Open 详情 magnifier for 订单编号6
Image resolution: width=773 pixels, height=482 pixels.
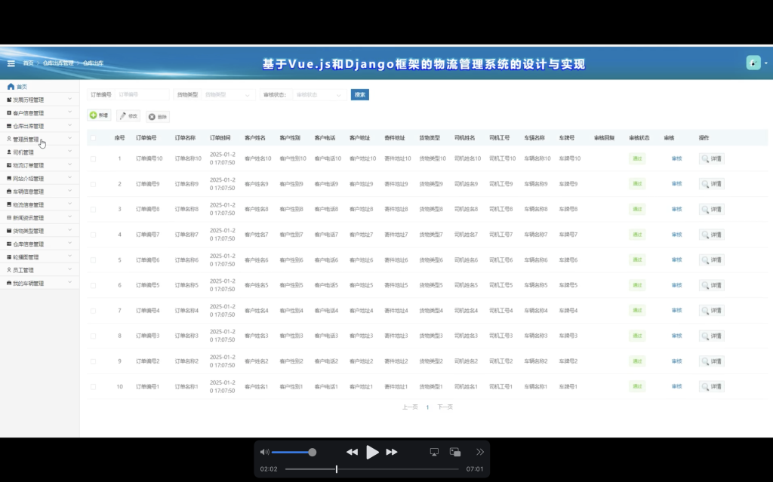point(711,259)
